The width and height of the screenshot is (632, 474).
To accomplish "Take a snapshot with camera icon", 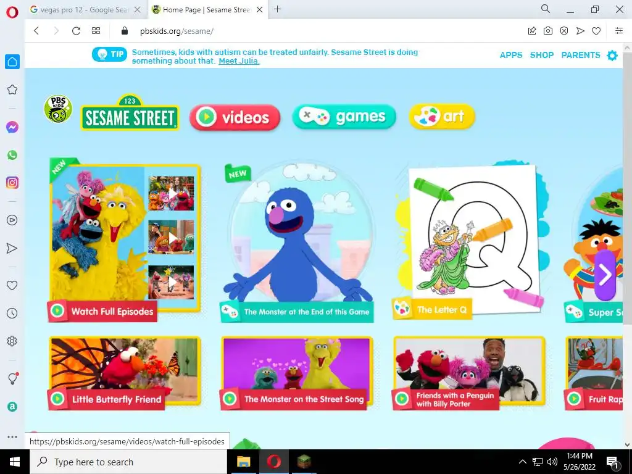I will point(548,31).
